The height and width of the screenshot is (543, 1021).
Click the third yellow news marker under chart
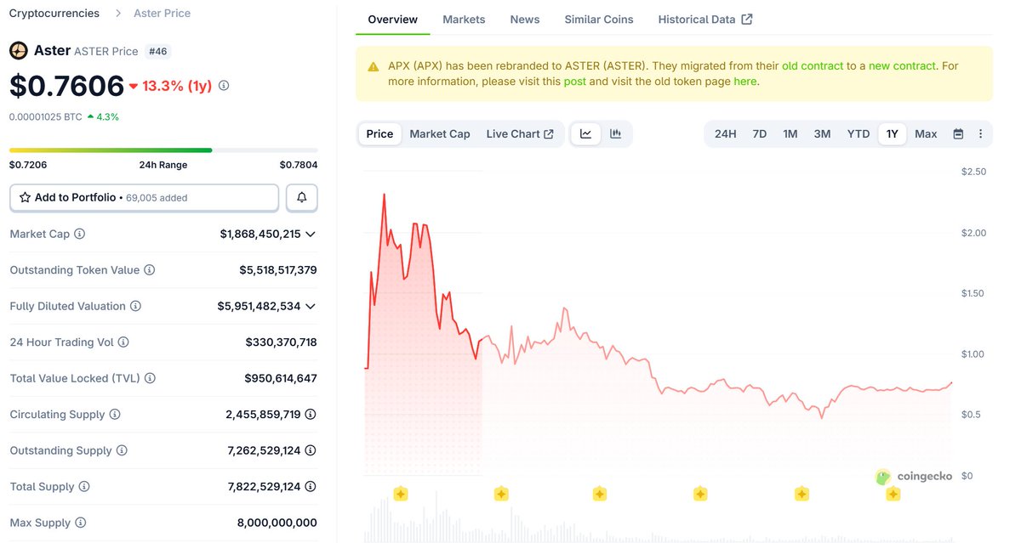pos(600,494)
